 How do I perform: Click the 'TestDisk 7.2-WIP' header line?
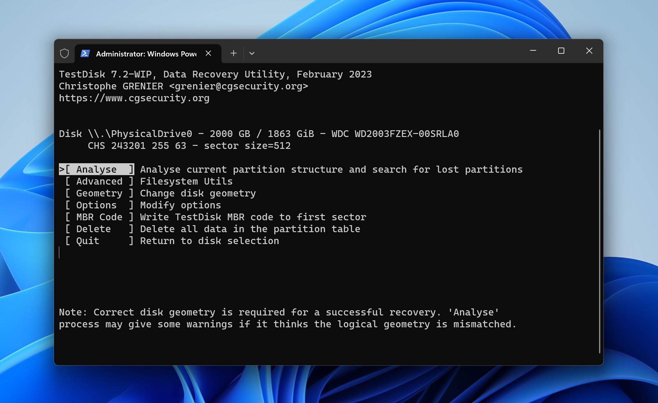[x=215, y=74]
